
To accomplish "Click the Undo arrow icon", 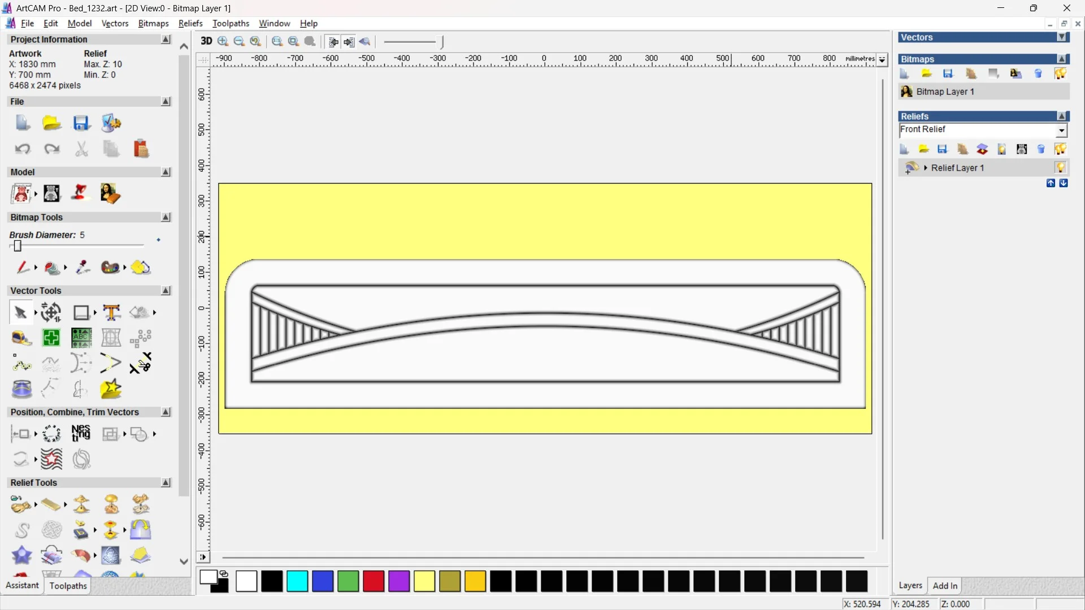I will pos(22,149).
